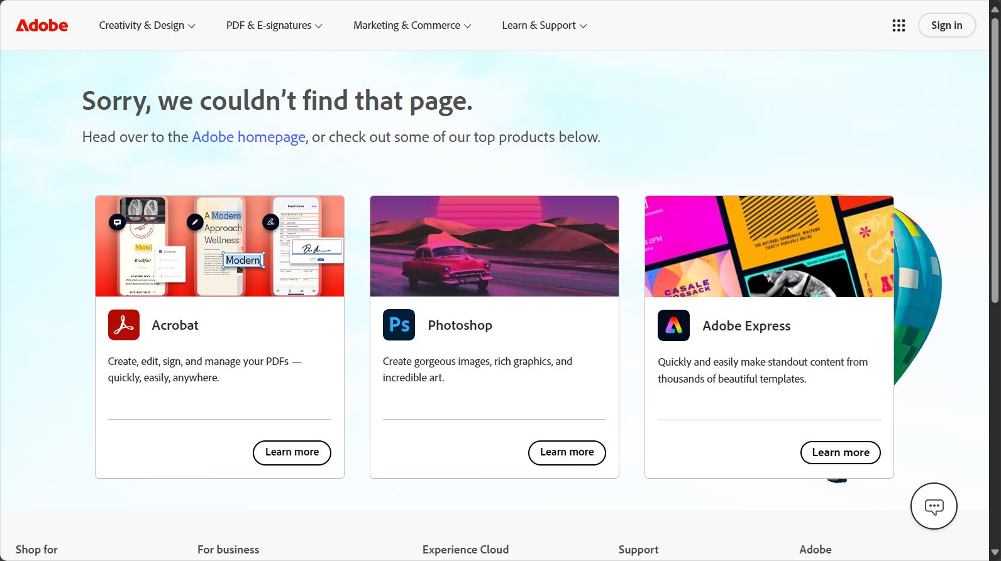1001x561 pixels.
Task: Click the Photoshop Ps icon
Action: 399,325
